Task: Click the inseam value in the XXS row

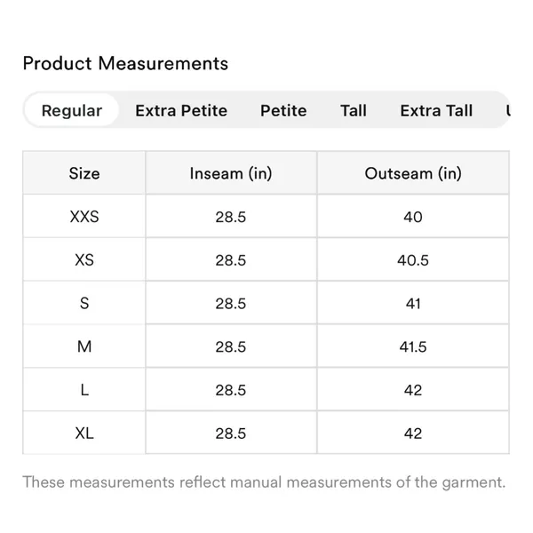Action: [230, 217]
